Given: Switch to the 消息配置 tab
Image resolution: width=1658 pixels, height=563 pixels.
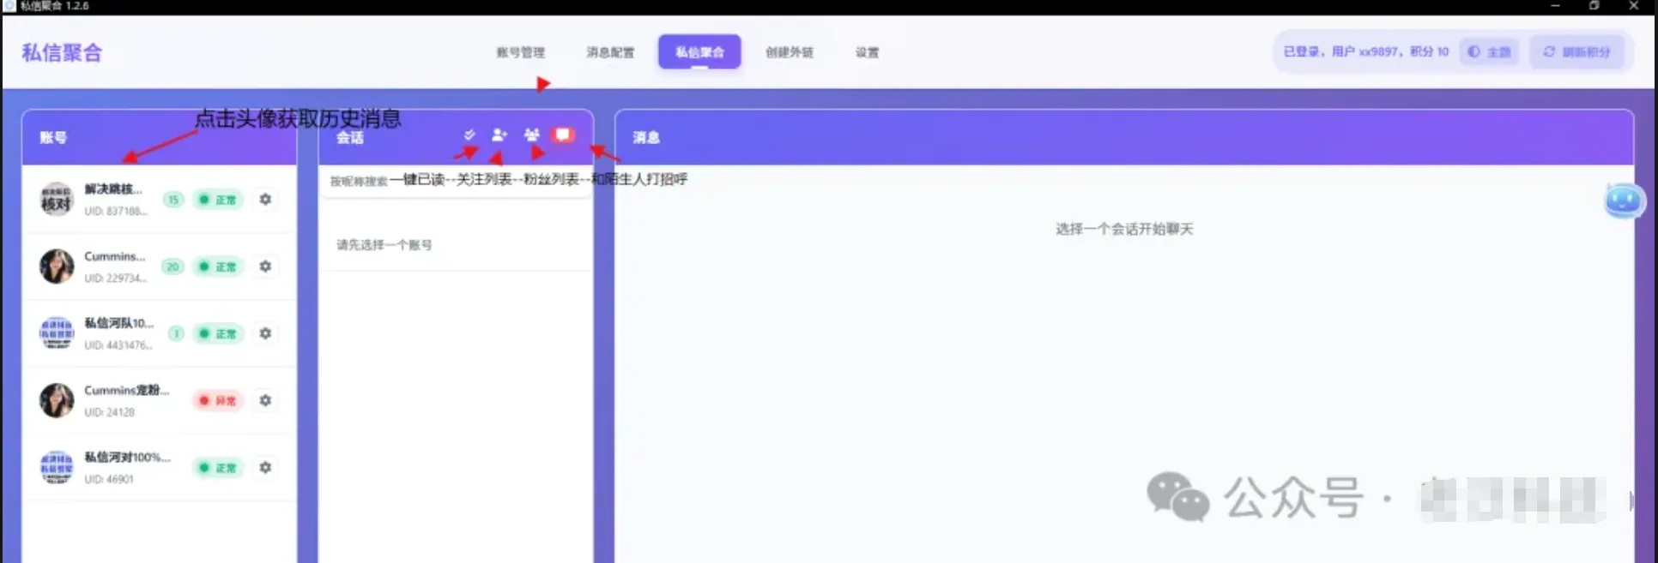Looking at the screenshot, I should click(610, 52).
